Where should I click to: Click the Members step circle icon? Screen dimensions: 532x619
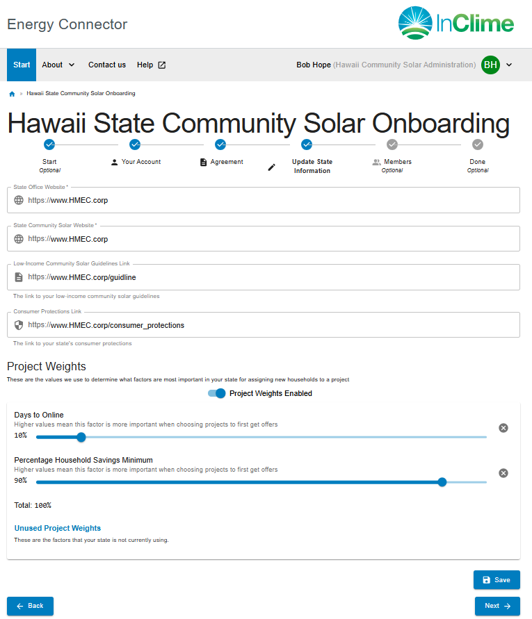(392, 145)
